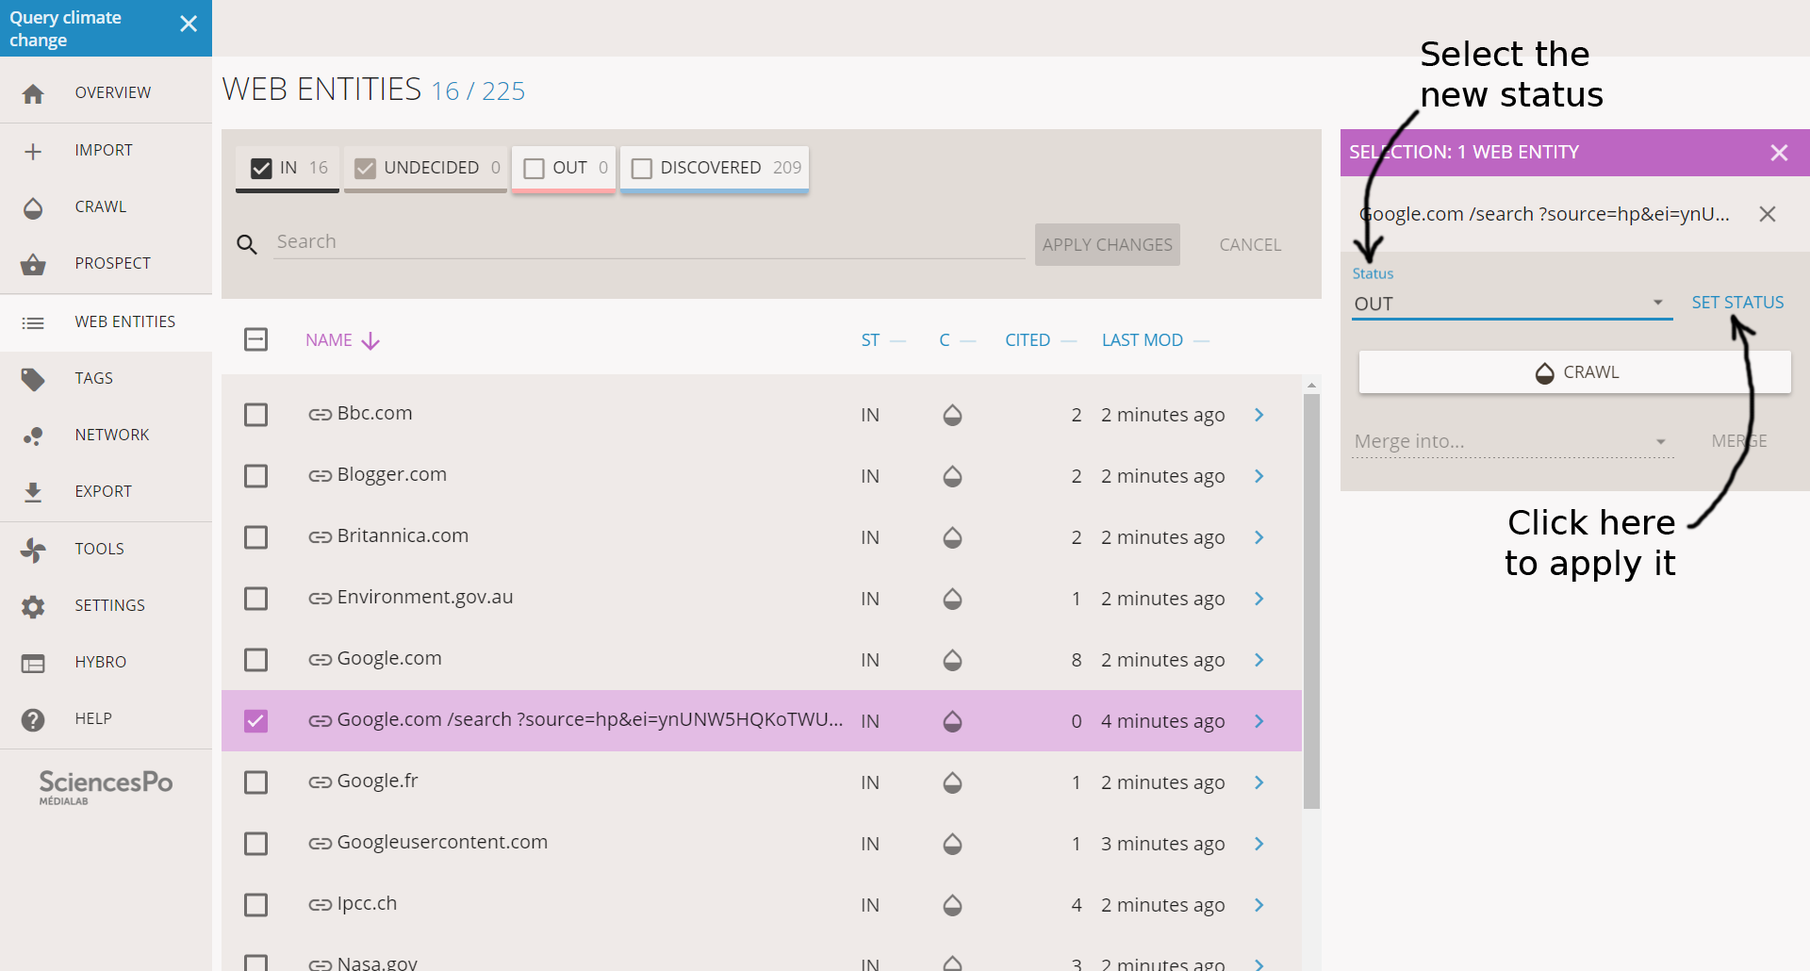Click SET STATUS to apply status
Image resolution: width=1810 pixels, height=971 pixels.
tap(1737, 303)
